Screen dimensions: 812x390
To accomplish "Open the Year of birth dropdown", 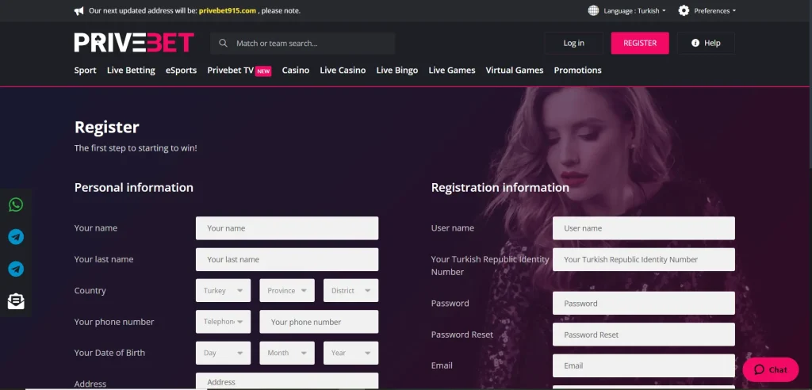I will [351, 353].
